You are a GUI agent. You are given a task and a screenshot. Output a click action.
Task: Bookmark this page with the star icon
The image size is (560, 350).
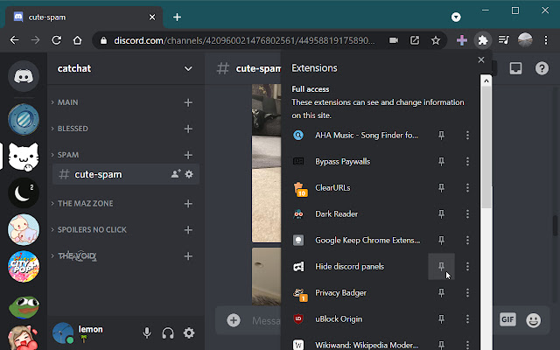tap(435, 40)
